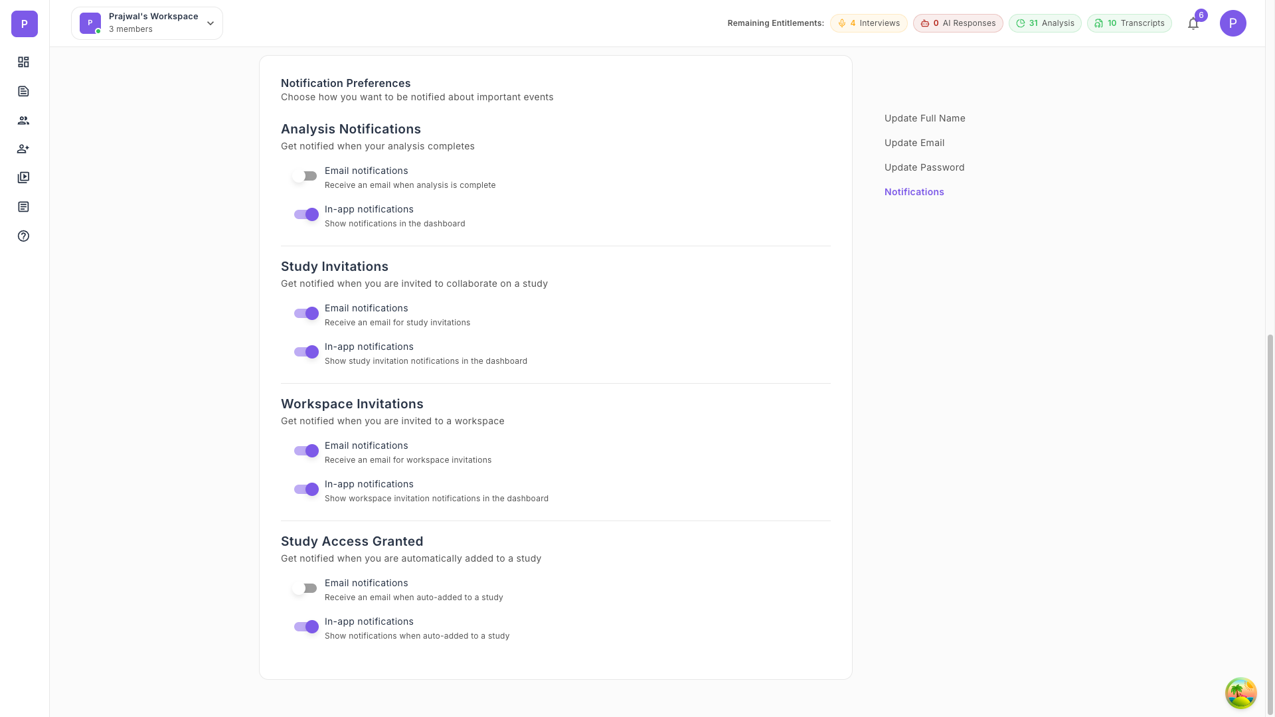Click the palm tree floating widget

1240,693
